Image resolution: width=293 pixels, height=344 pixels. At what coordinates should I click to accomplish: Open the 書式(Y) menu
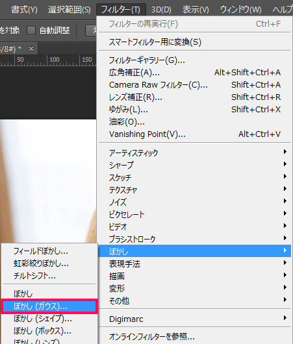(24, 10)
